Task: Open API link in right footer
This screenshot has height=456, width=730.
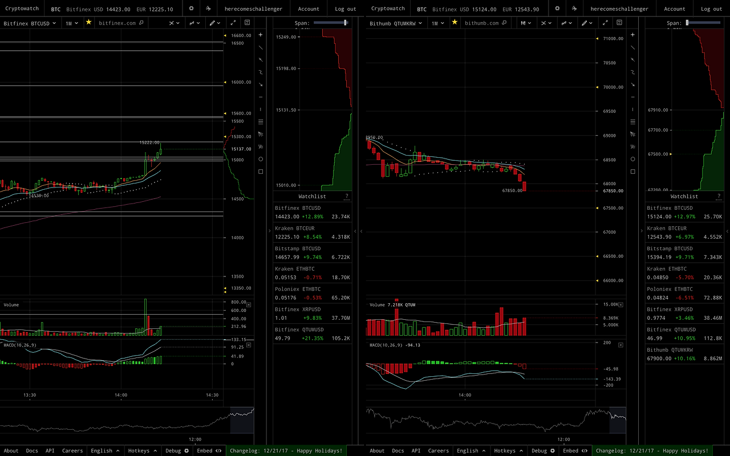Action: (416, 451)
